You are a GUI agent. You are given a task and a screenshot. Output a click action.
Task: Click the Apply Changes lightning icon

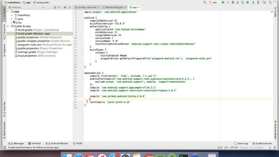(228, 3)
